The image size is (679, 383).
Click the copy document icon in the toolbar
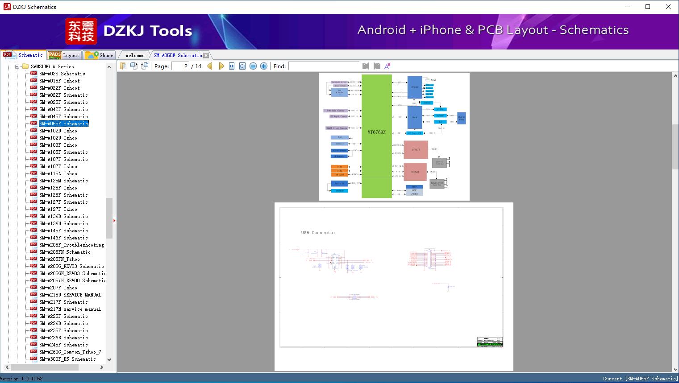click(x=123, y=66)
